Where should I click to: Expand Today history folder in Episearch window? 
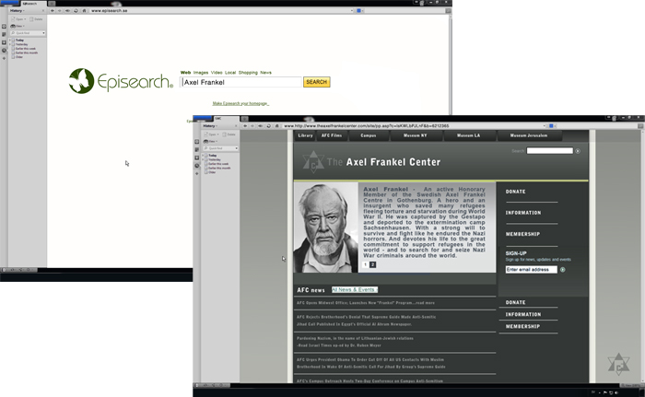point(10,40)
